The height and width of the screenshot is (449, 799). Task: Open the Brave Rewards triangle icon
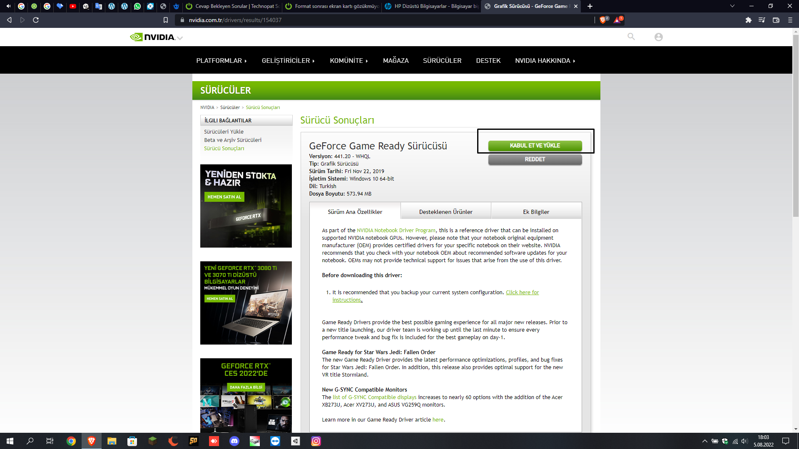[x=618, y=20]
